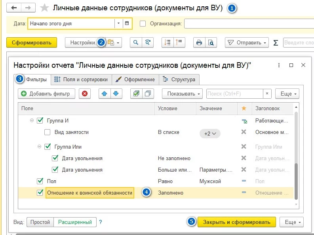The height and width of the screenshot is (235, 314).
Task: Open the date period dropdown arrow
Action: coord(118,23)
